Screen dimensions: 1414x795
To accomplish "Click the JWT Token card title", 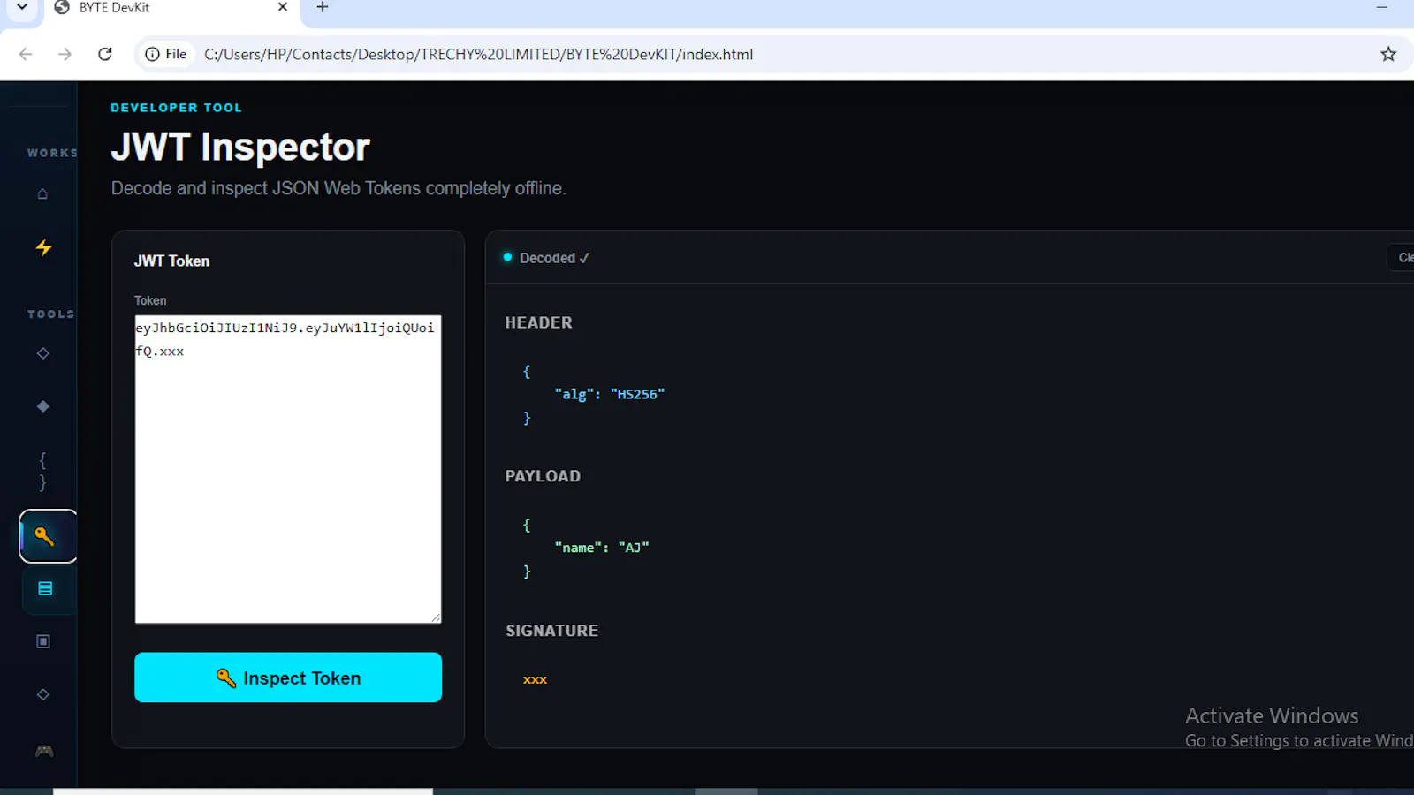I will point(171,261).
